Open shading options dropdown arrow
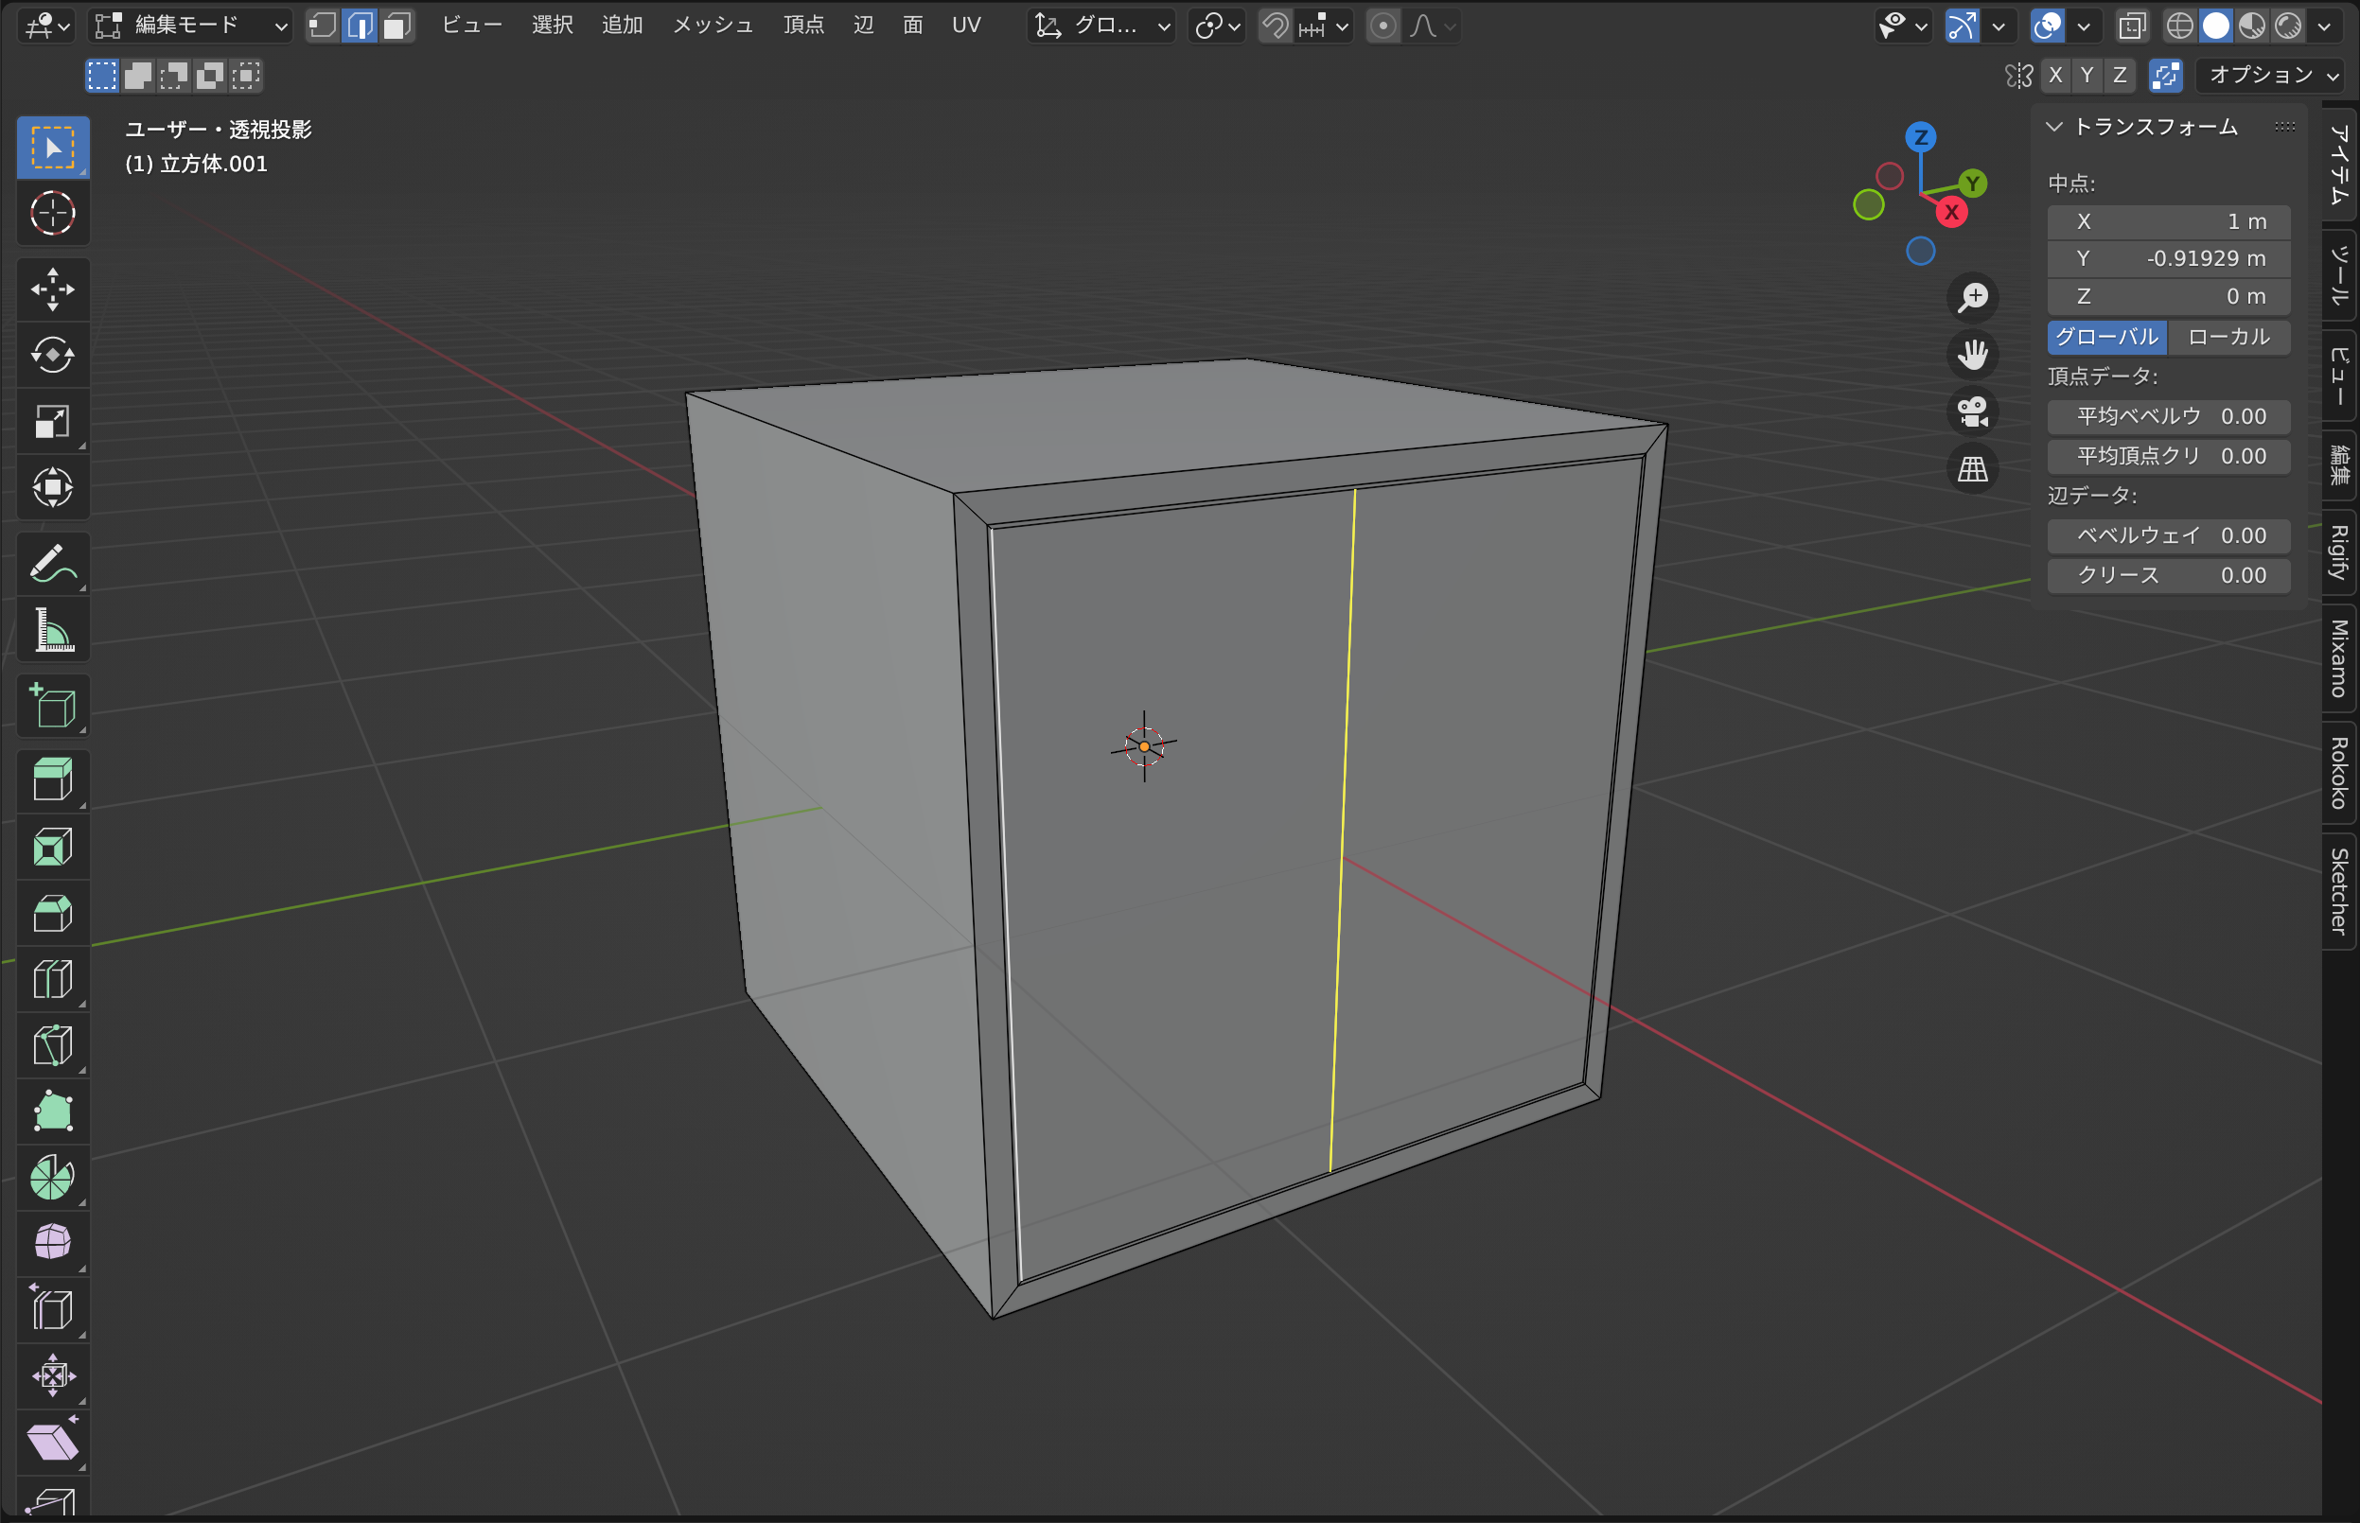Image resolution: width=2360 pixels, height=1523 pixels. coord(2325,25)
